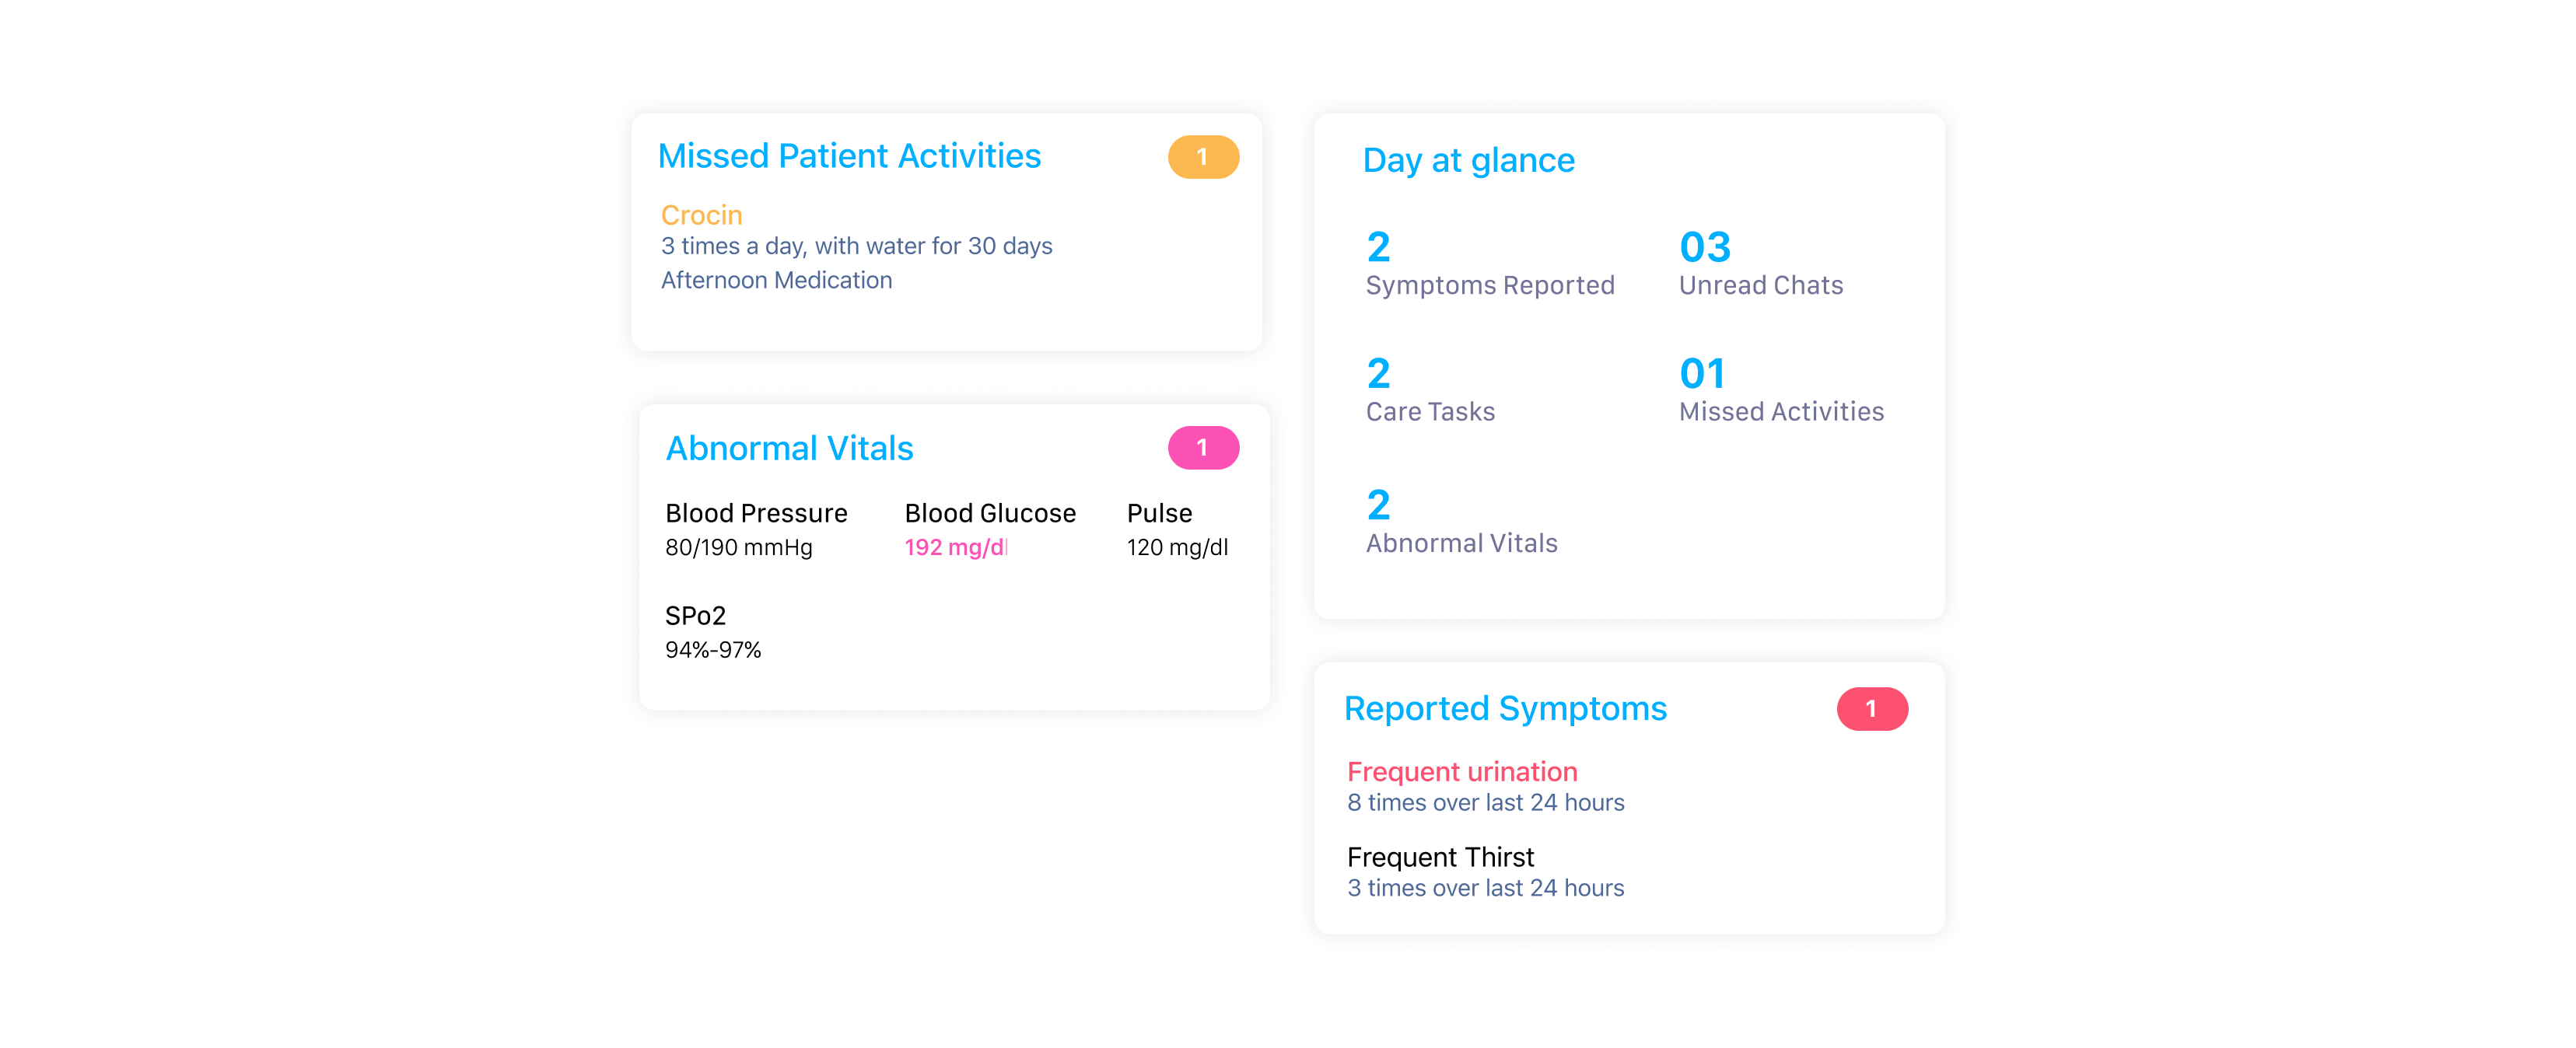The image size is (2576, 1048).
Task: View the Pulse reading
Action: pos(1177,529)
